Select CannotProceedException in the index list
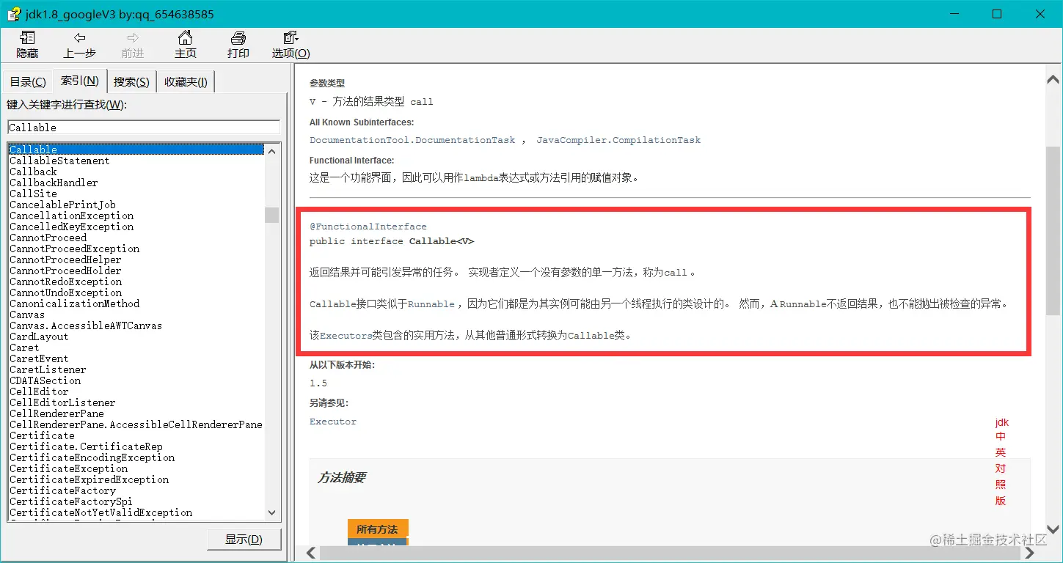Viewport: 1063px width, 563px height. click(74, 249)
